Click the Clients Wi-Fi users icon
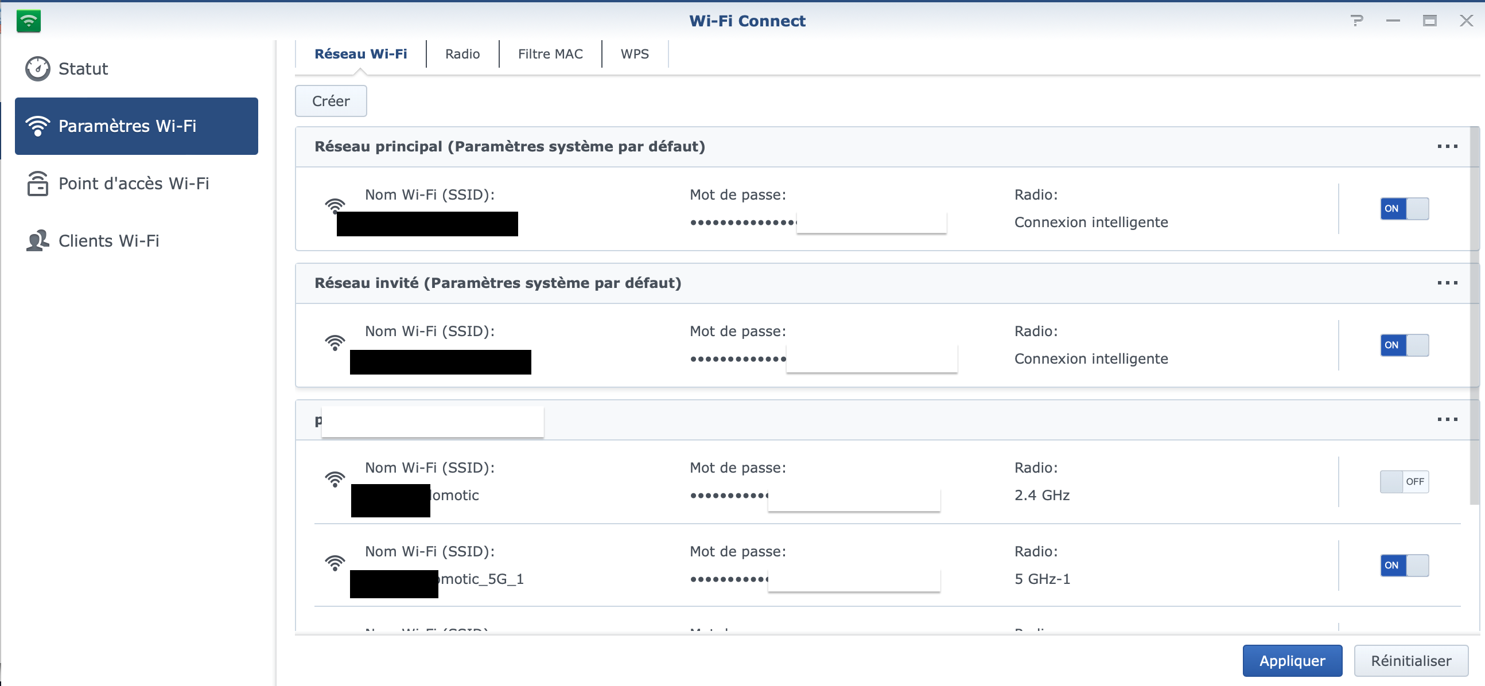 point(37,240)
